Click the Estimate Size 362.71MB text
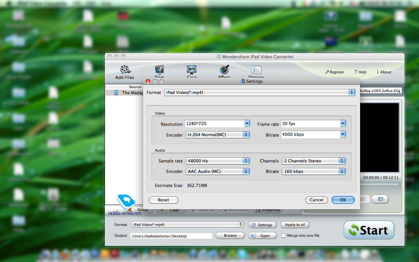 pyautogui.click(x=181, y=185)
